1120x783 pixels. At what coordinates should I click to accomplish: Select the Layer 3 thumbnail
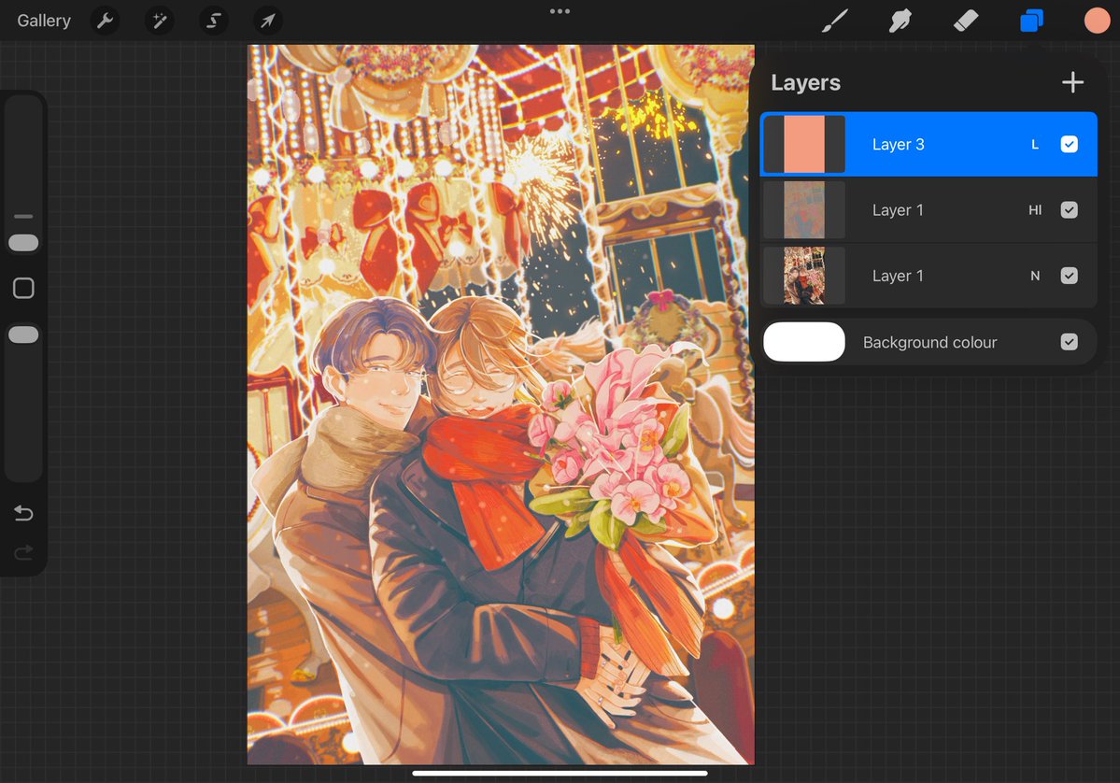pos(804,144)
